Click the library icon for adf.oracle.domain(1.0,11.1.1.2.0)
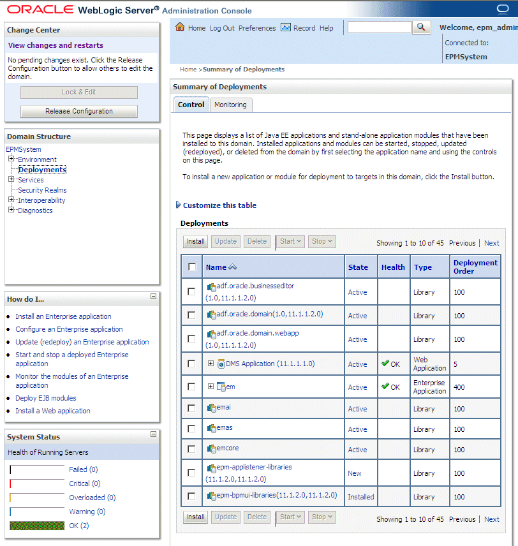Screen dimensions: 518x546 click(x=211, y=315)
